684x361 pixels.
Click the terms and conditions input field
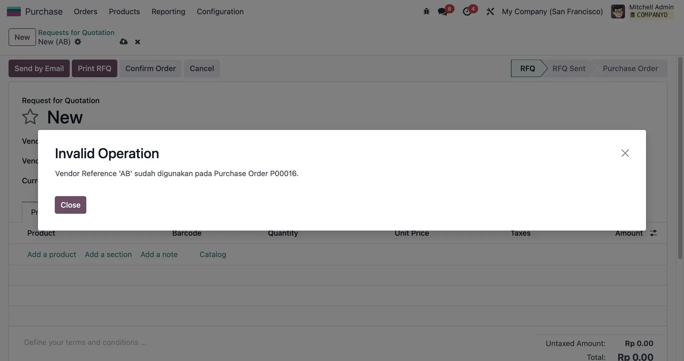pos(85,342)
